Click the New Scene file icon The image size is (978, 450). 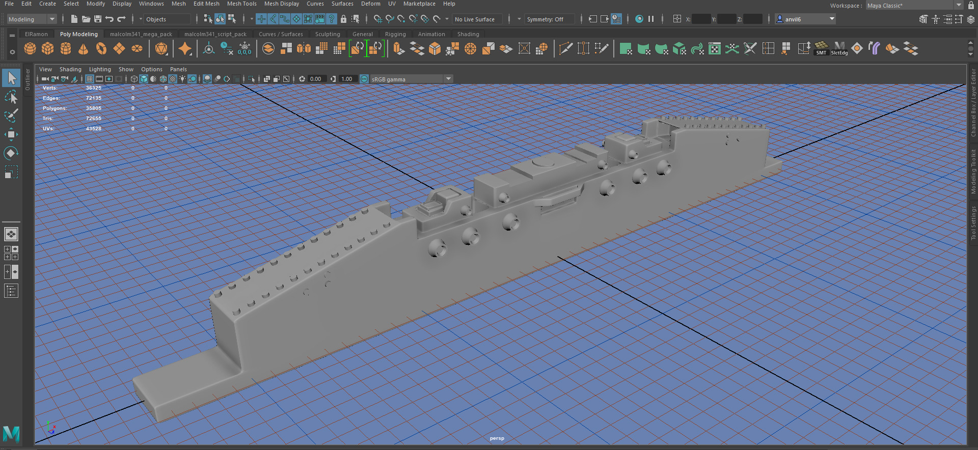[x=74, y=19]
